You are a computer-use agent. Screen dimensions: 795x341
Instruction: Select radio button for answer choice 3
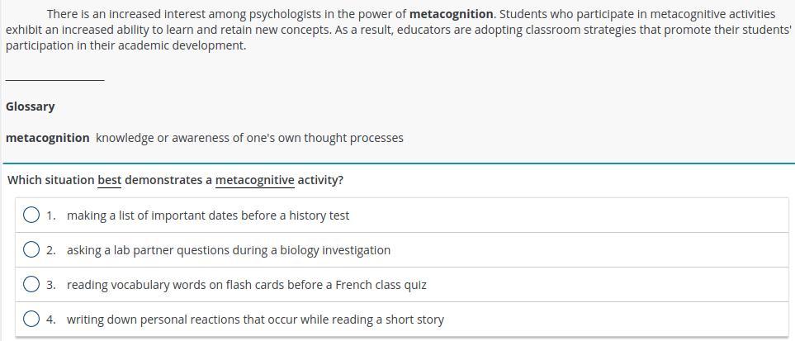(31, 285)
